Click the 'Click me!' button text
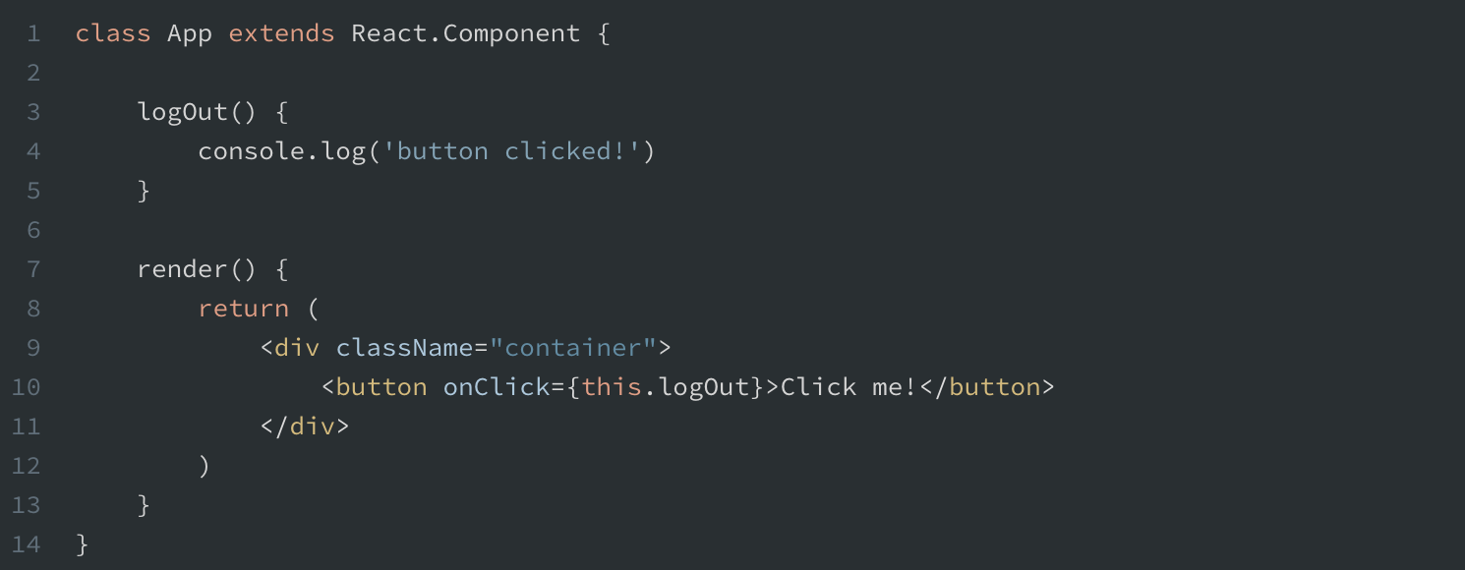Image resolution: width=1465 pixels, height=570 pixels. (x=850, y=387)
